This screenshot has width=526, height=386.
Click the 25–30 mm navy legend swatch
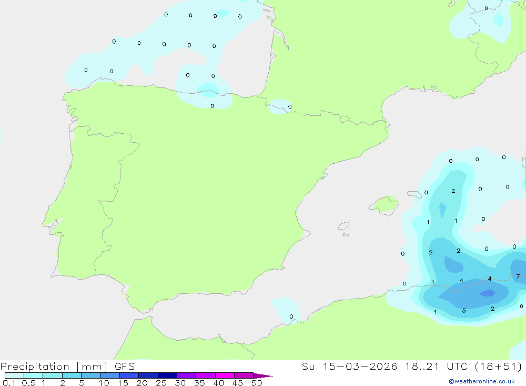[x=167, y=375]
